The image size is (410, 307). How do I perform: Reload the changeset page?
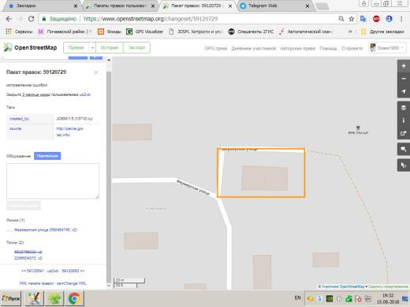point(31,19)
